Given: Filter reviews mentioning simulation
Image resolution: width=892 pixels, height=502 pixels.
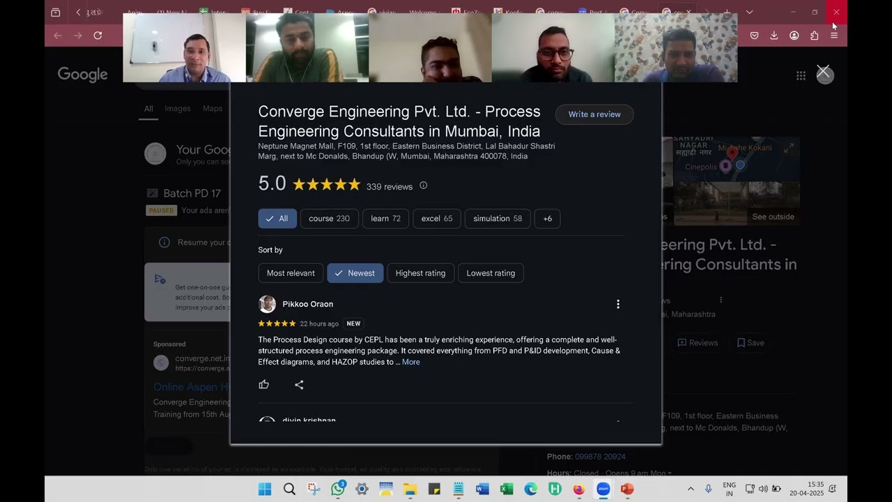Looking at the screenshot, I should point(498,218).
